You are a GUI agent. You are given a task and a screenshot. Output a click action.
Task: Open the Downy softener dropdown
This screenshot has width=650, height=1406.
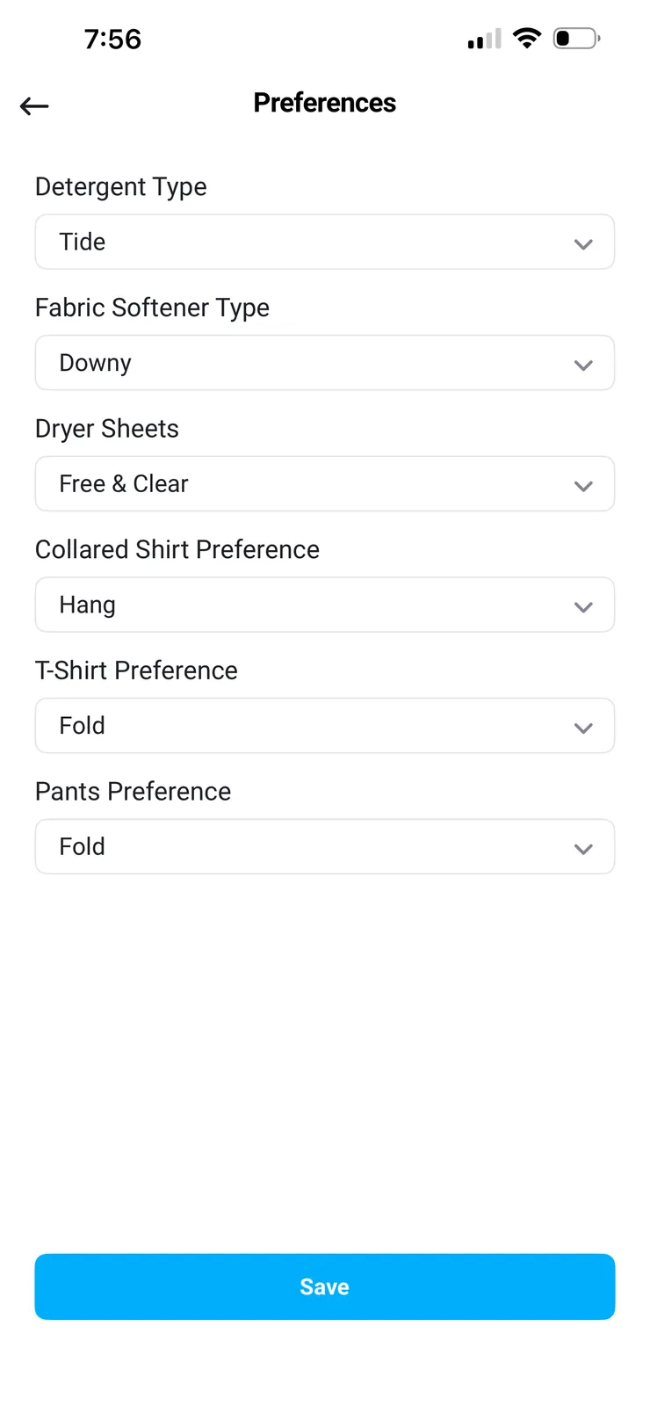pos(324,363)
